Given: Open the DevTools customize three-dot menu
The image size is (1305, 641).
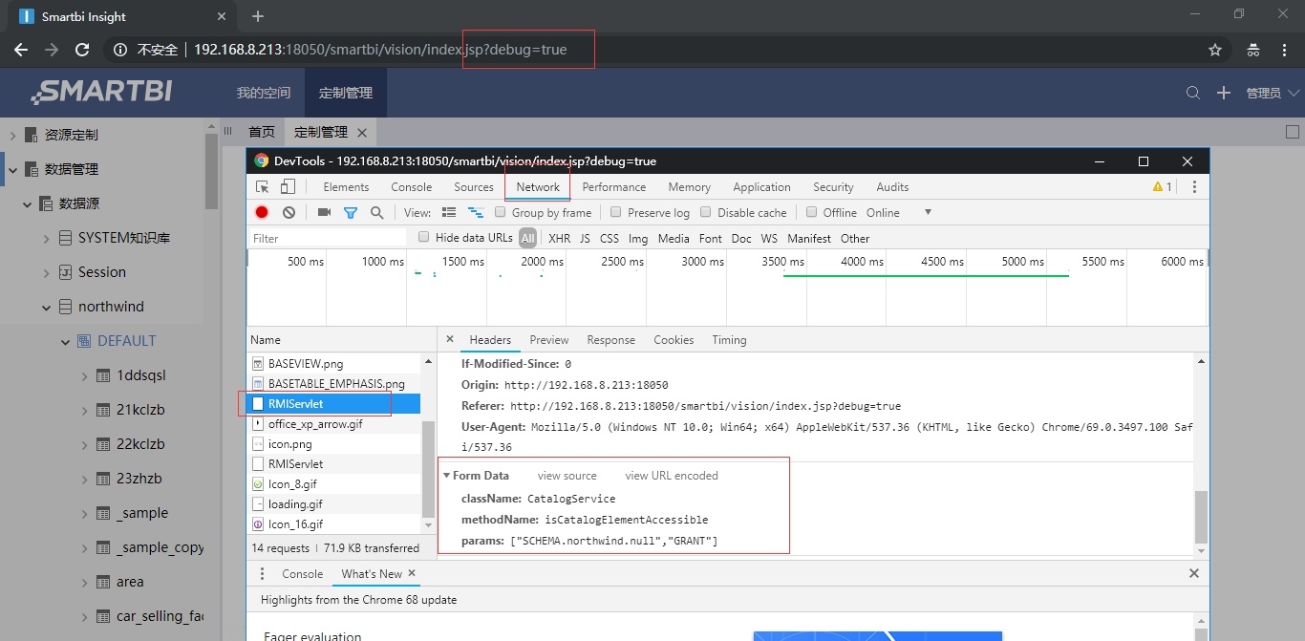Looking at the screenshot, I should (x=1194, y=187).
